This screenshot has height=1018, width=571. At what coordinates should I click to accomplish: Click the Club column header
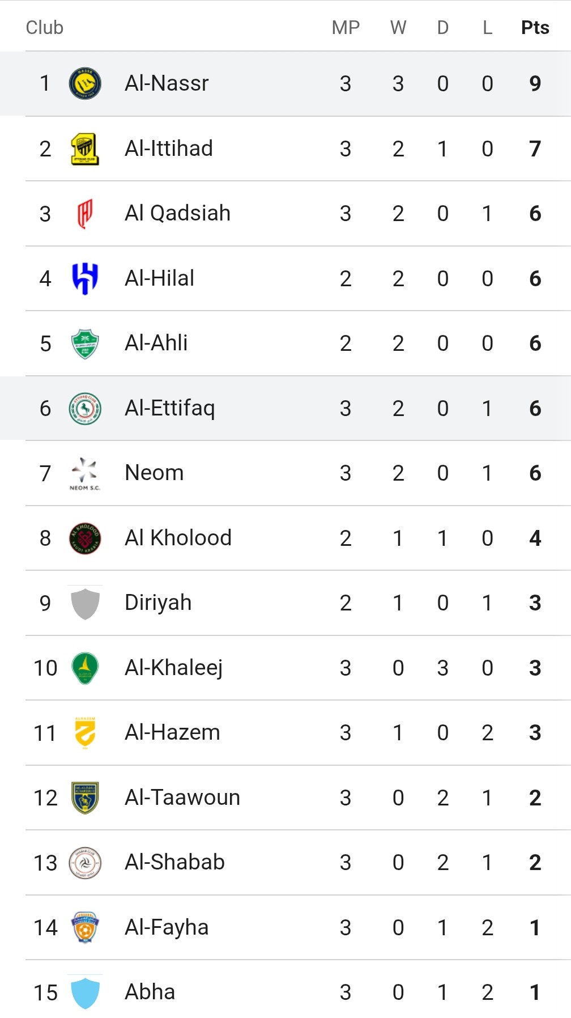(45, 27)
